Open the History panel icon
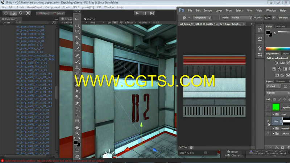This screenshot has width=290, height=163. [x=260, y=30]
